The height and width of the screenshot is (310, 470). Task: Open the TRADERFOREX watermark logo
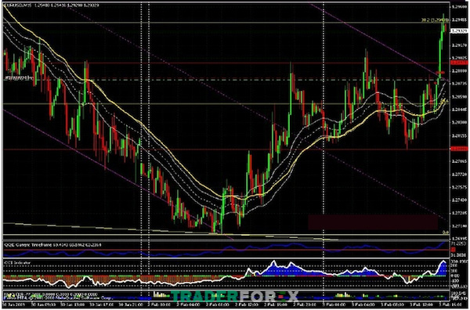(235, 297)
